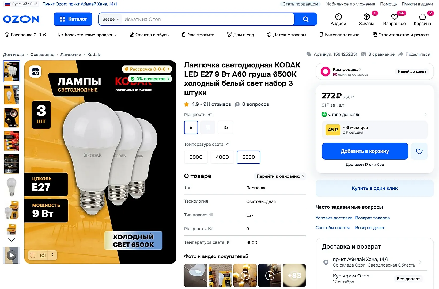
Task: Open the Корзина cart icon
Action: click(x=422, y=17)
